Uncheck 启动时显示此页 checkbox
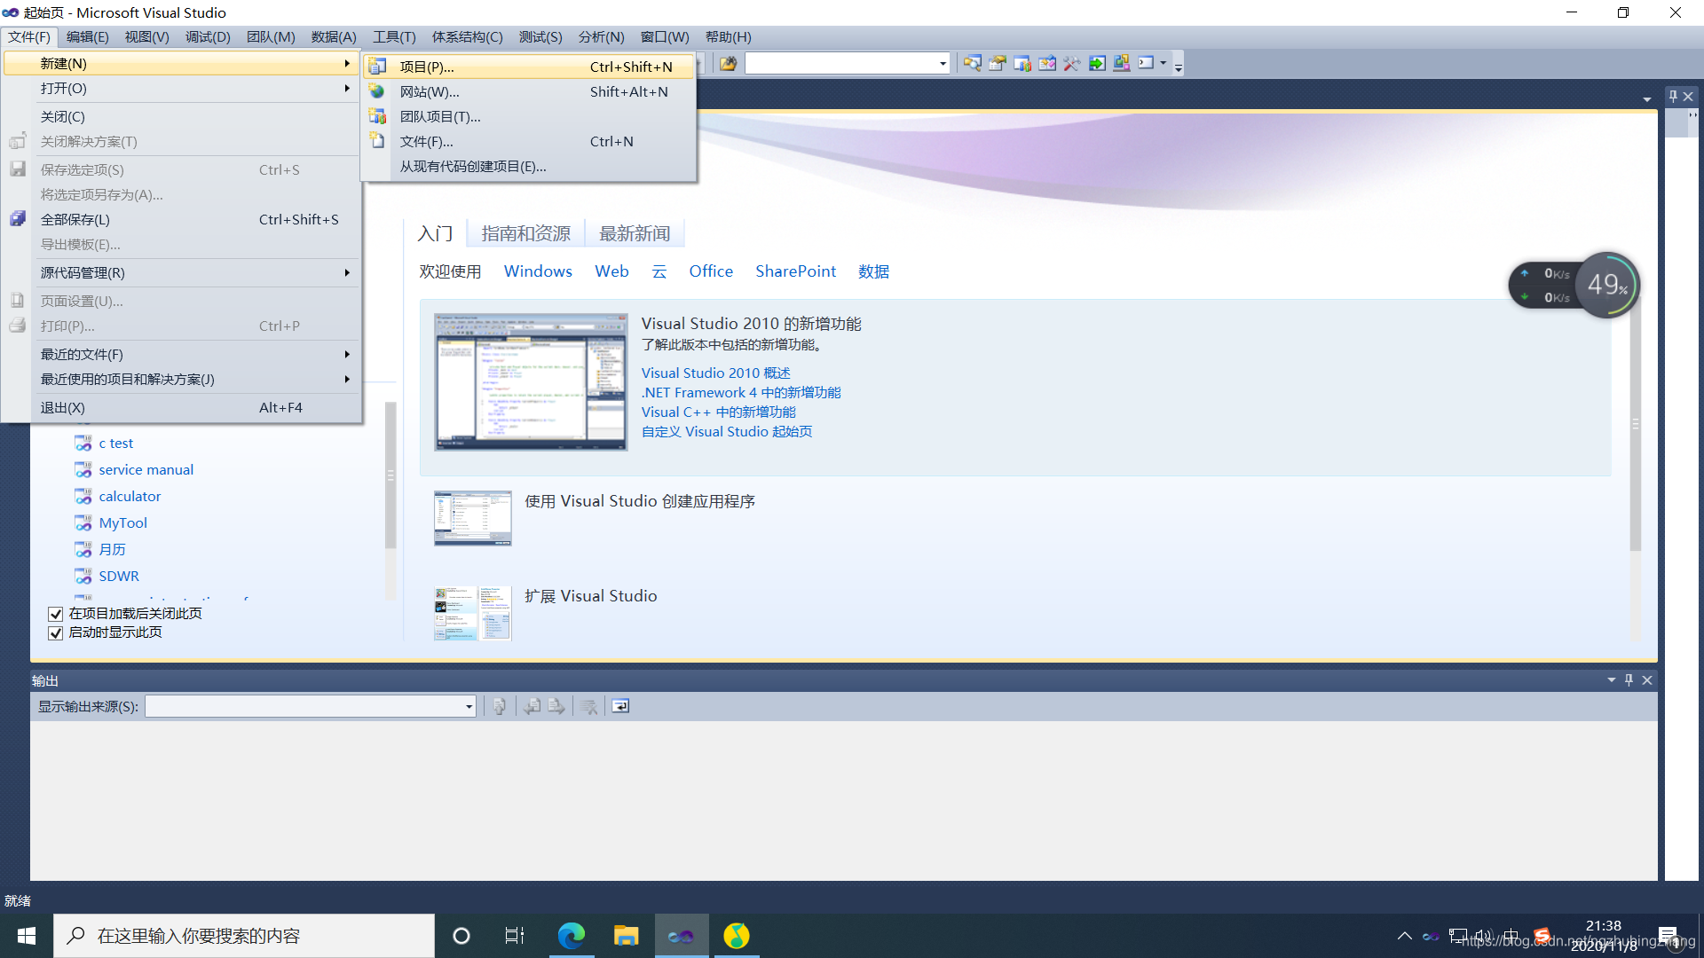The image size is (1704, 958). (56, 632)
